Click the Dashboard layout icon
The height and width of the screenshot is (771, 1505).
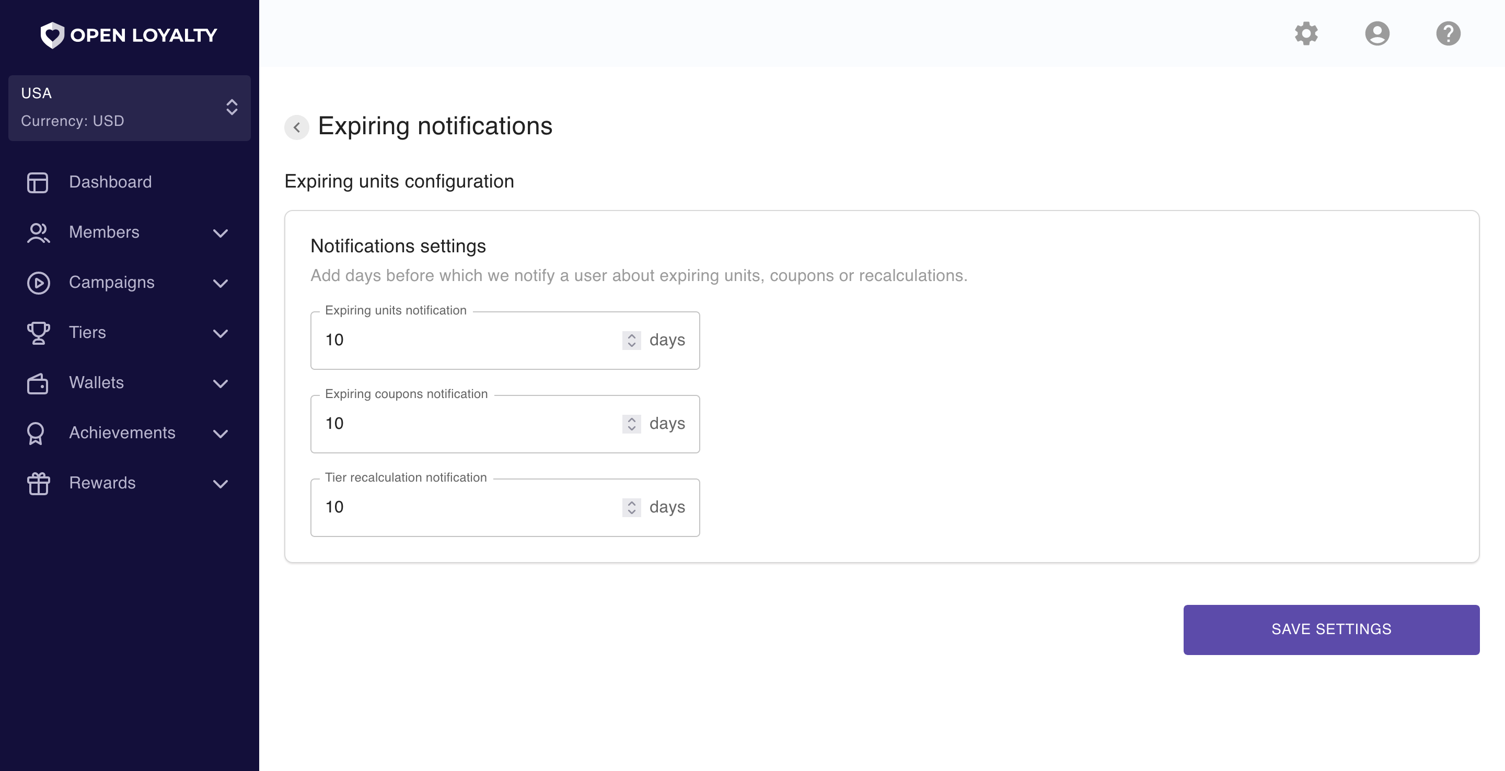pyautogui.click(x=38, y=182)
